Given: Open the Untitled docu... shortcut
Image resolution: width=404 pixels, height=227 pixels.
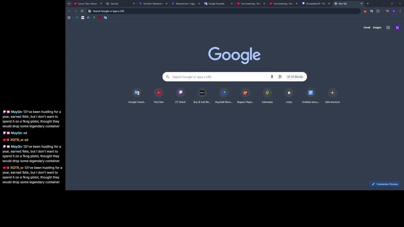Looking at the screenshot, I should [311, 96].
